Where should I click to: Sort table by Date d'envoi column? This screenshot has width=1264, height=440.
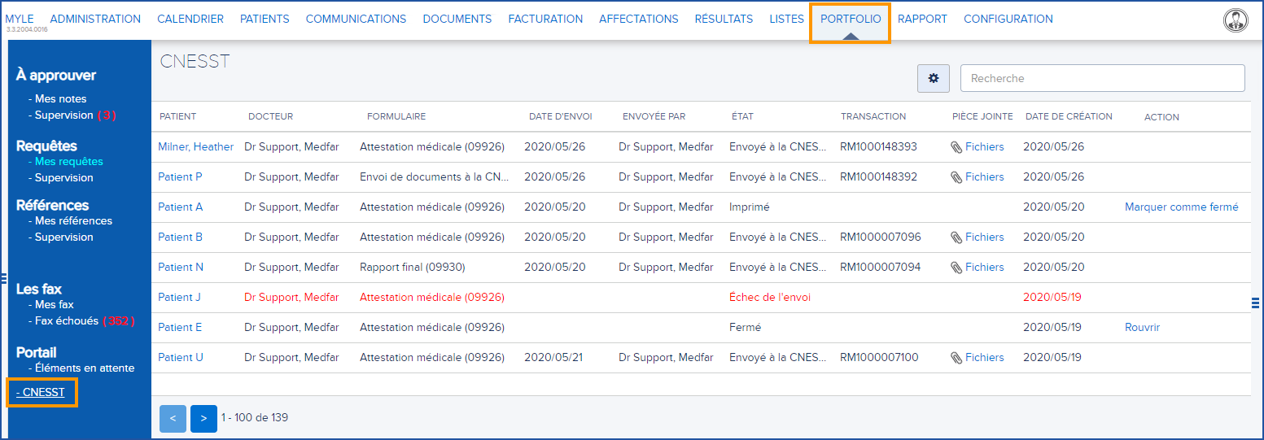coord(560,116)
